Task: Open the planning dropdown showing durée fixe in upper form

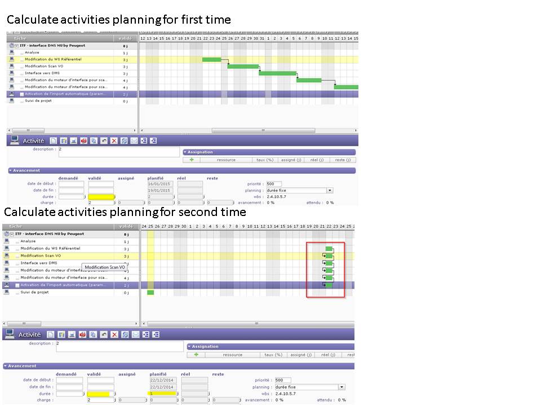Action: tap(330, 191)
